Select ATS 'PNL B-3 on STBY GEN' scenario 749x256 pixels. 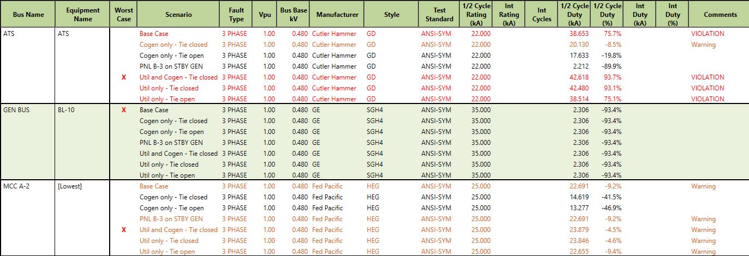coord(171,66)
